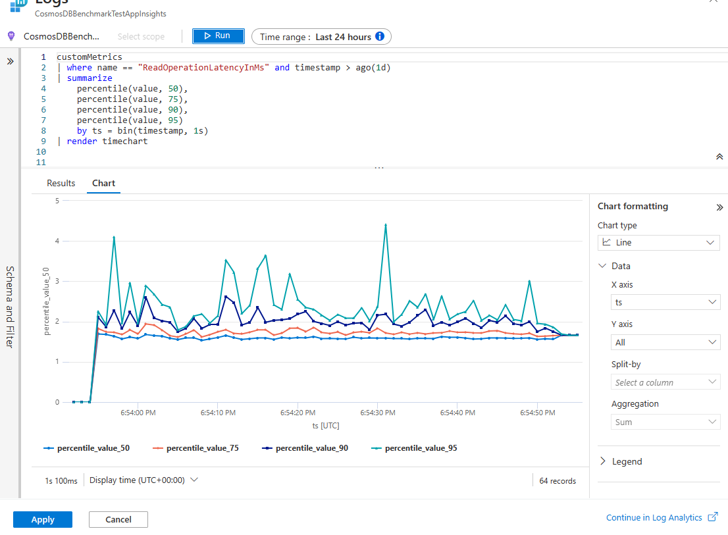This screenshot has height=535, width=728.
Task: Click the highest peak on percentile_95 line
Action: 386,225
